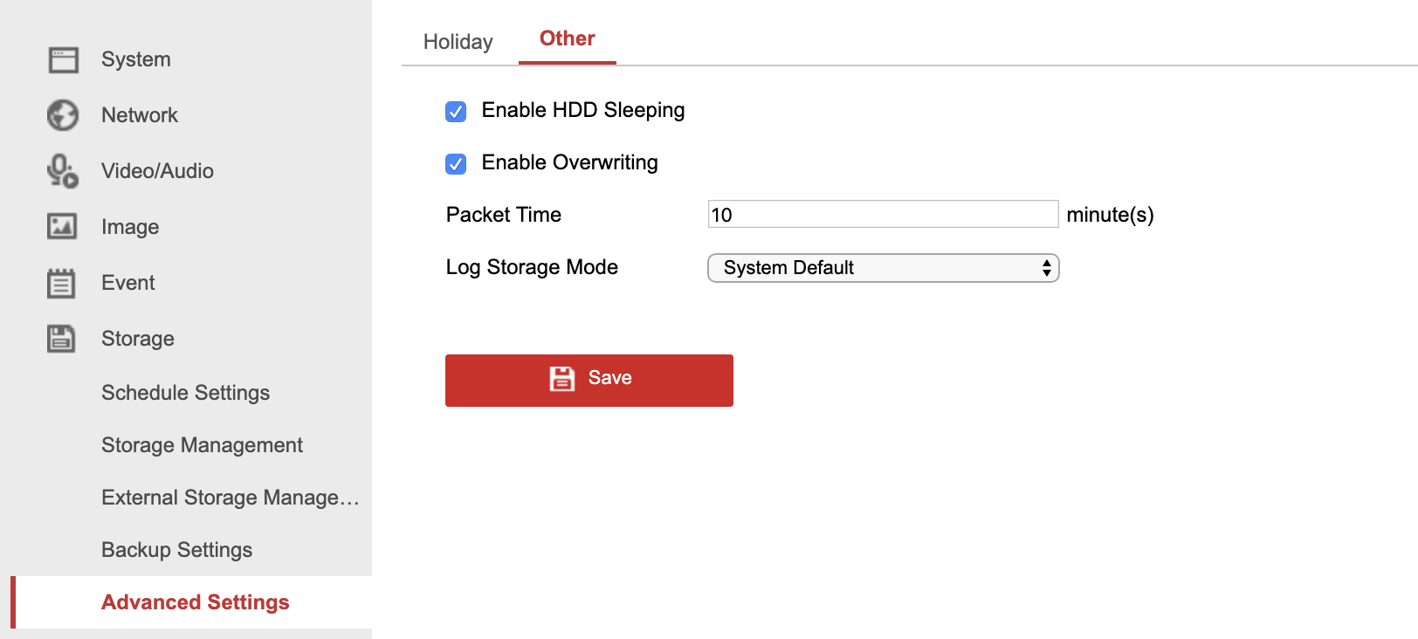Image resolution: width=1418 pixels, height=639 pixels.
Task: Click the floppy icon on Save button
Action: 562,378
